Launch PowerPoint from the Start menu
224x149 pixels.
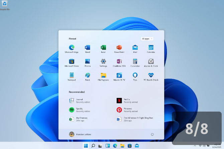pos(119,48)
